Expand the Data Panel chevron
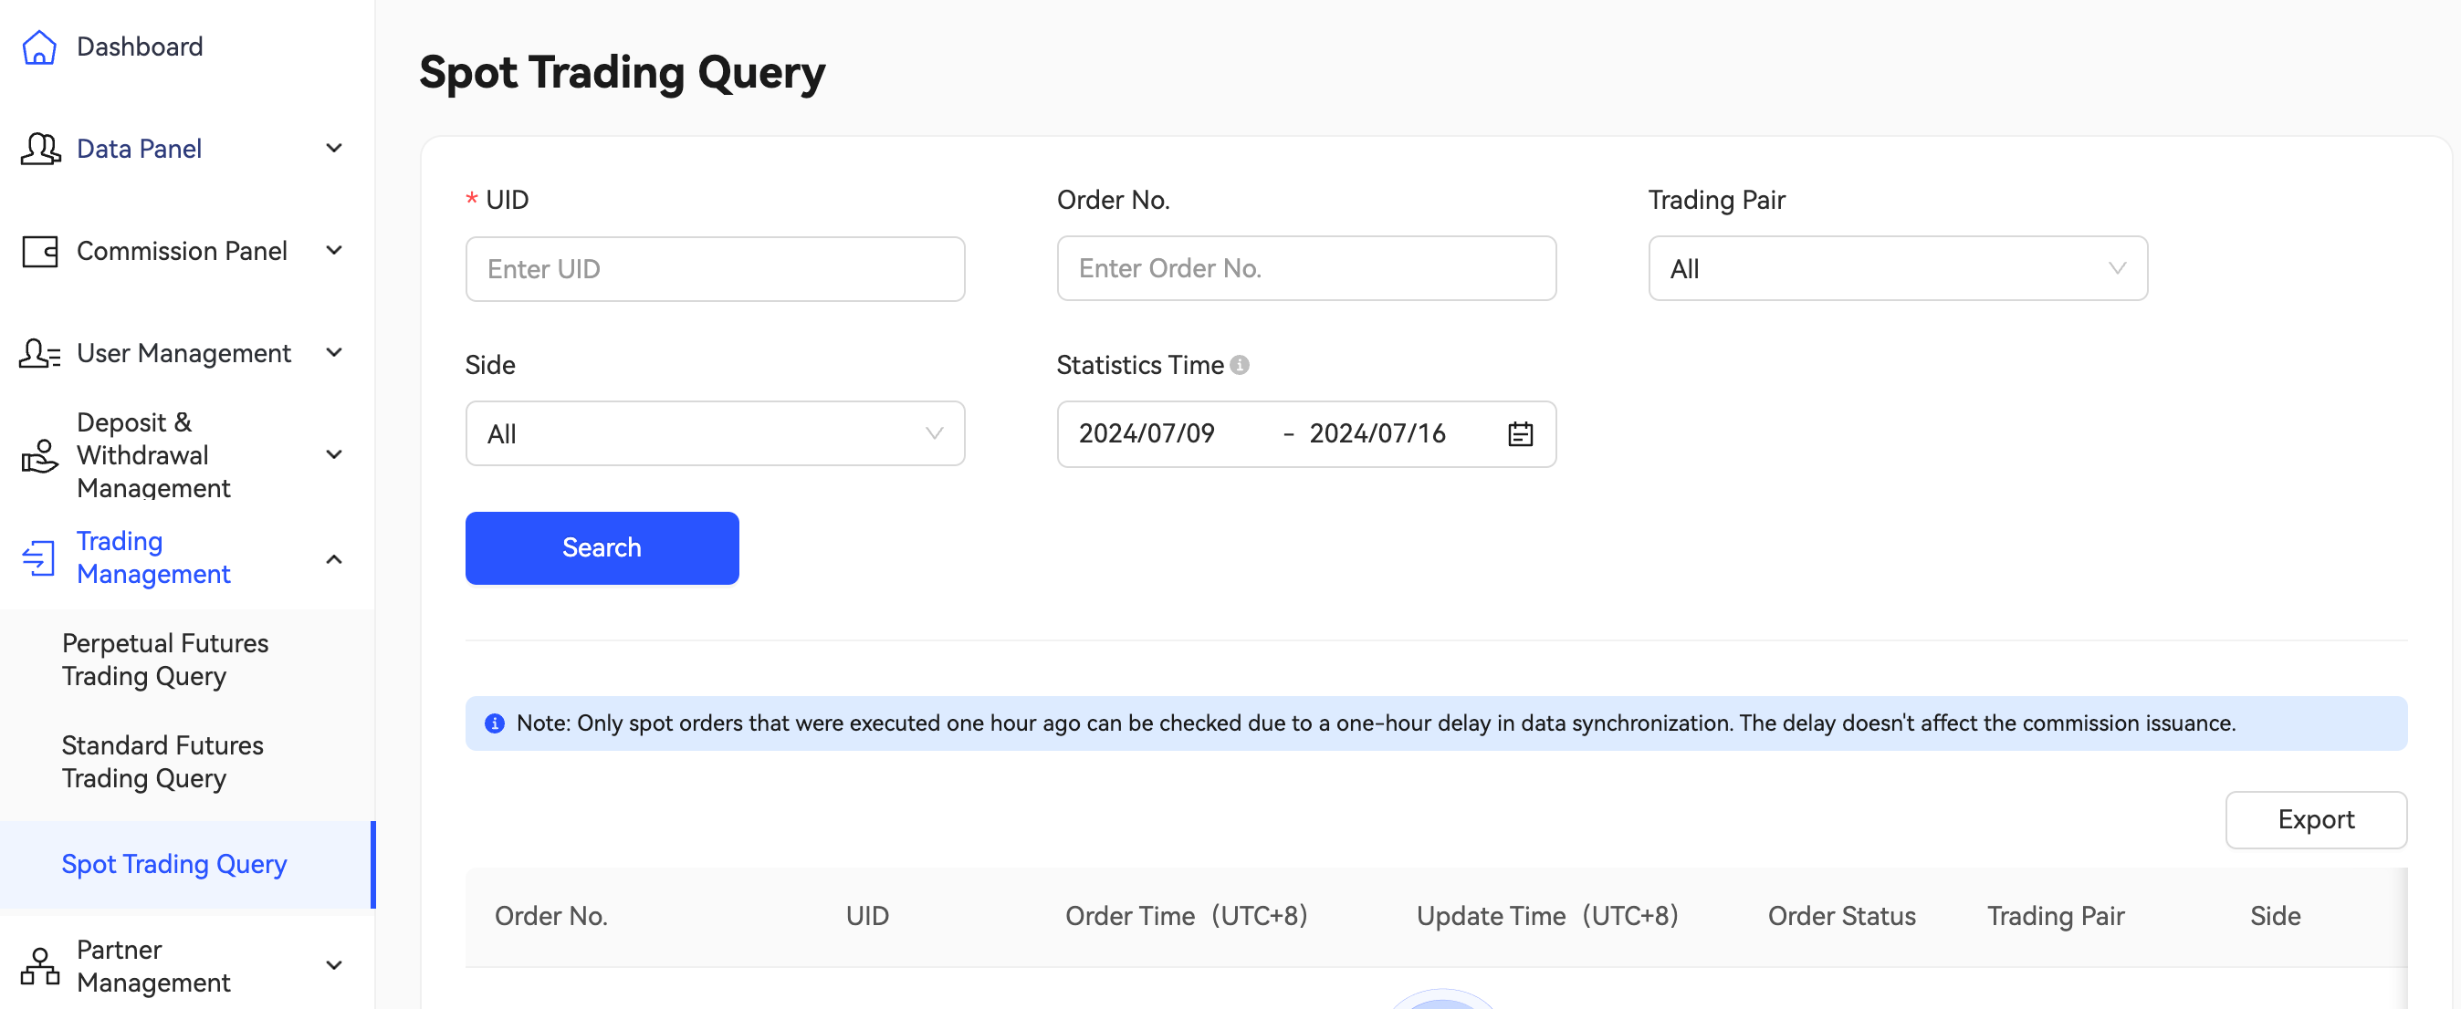The height and width of the screenshot is (1009, 2461). (x=333, y=148)
